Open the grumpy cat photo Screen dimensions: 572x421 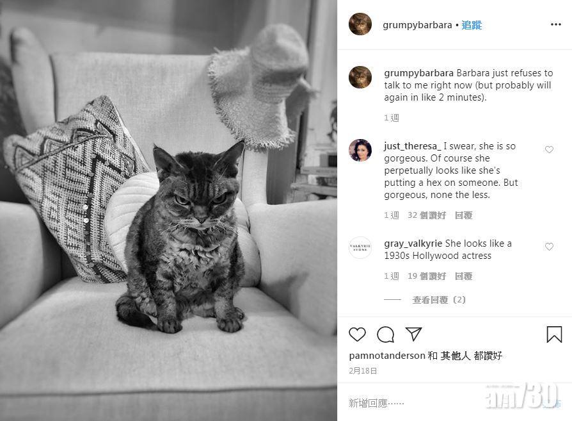coord(168,210)
